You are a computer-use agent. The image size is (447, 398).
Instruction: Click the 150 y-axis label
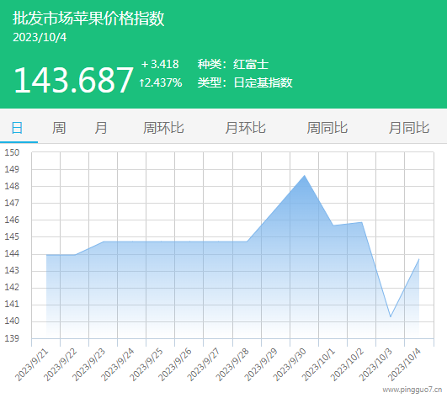[12, 152]
